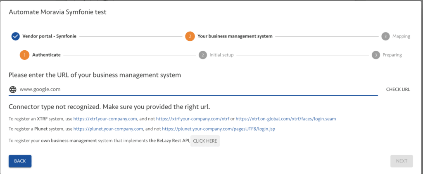423x174 pixels.
Task: Open the https://xtrf.your-company.com/xtrf link
Action: coord(192,119)
